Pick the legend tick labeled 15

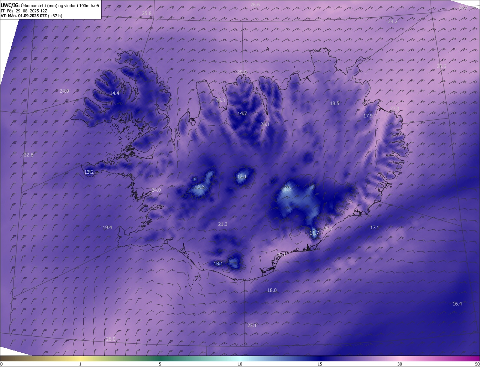pos(320,364)
